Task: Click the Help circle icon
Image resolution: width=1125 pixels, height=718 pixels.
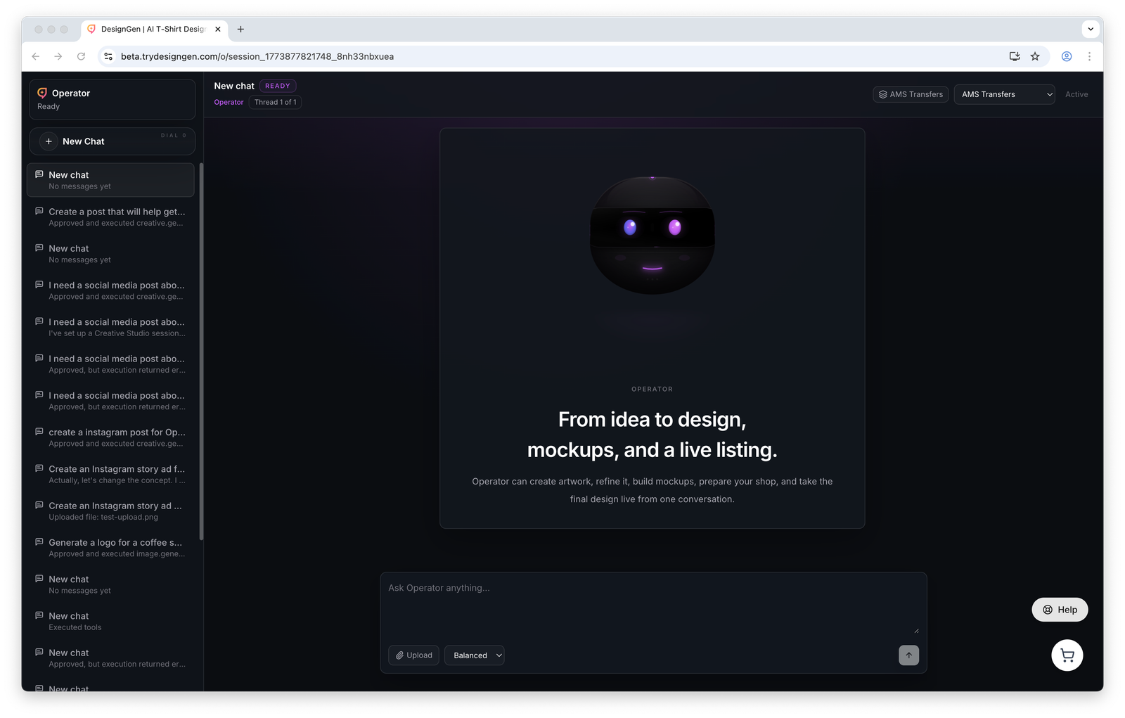Action: [1049, 610]
